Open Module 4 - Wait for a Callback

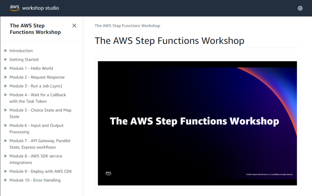pos(38,98)
